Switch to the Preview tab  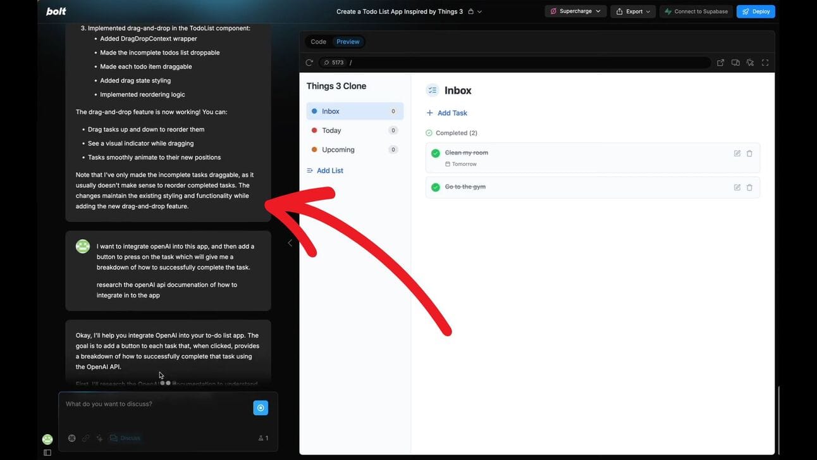(x=348, y=42)
